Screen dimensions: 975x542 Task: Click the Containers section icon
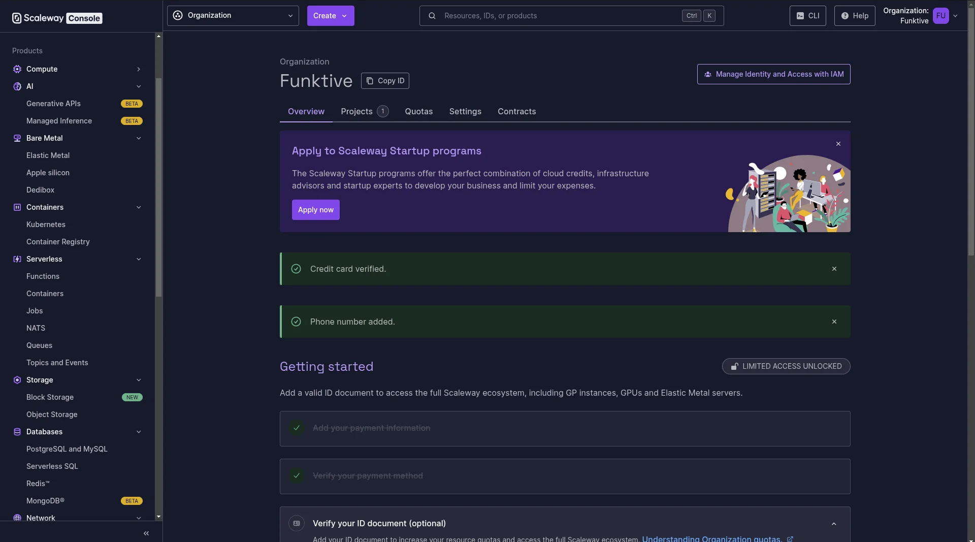click(x=17, y=207)
